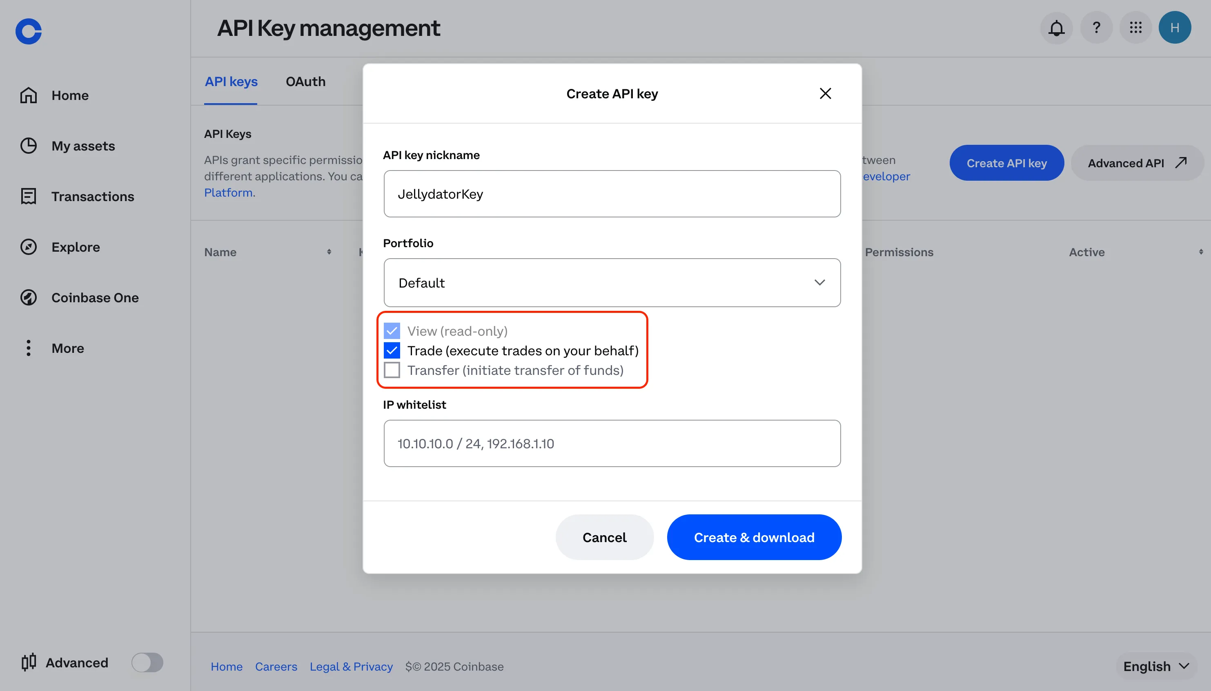Expand the Portfolio Default dropdown
Screen dimensions: 1211x691
(x=612, y=282)
